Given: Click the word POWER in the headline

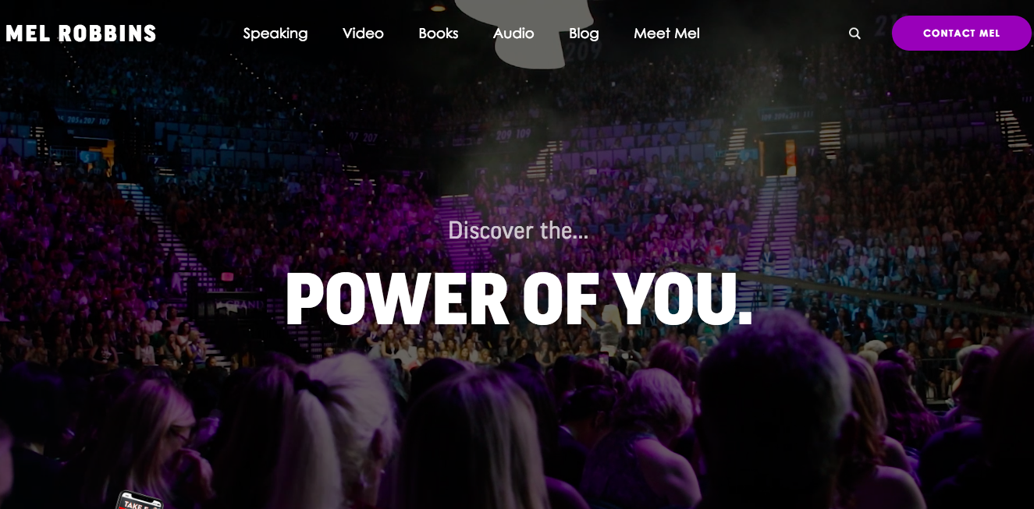Looking at the screenshot, I should pyautogui.click(x=397, y=299).
